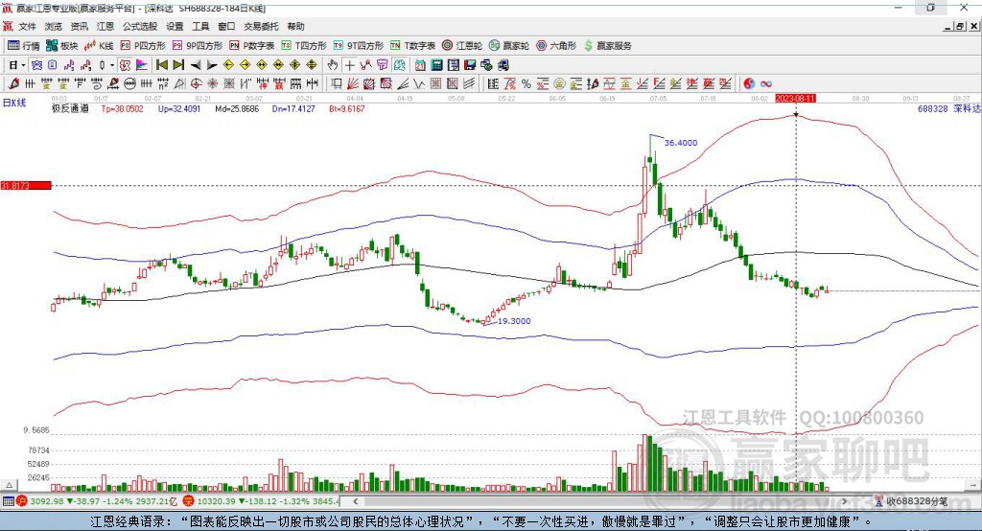The height and width of the screenshot is (531, 982).
Task: Click the 日K线 chart label
Action: point(14,103)
